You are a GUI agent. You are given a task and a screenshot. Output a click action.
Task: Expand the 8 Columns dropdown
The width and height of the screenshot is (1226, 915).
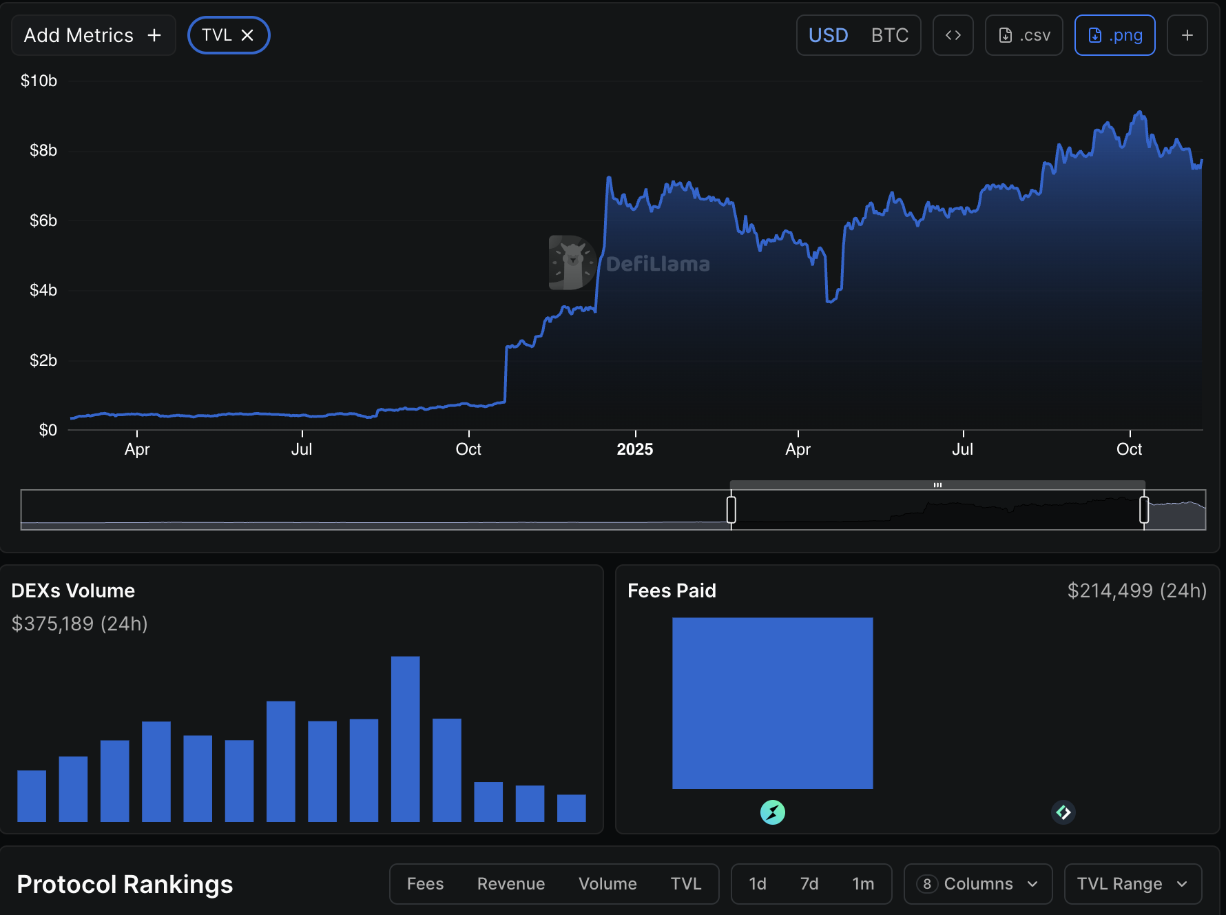977,884
